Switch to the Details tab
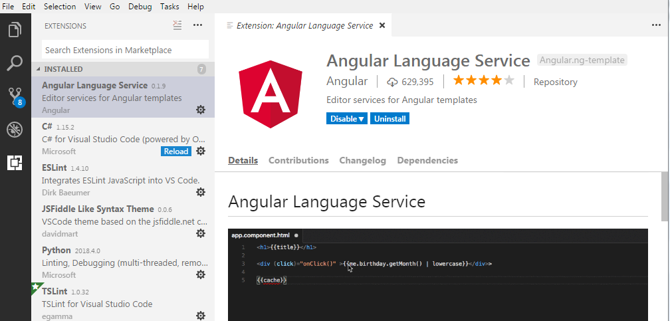 243,161
